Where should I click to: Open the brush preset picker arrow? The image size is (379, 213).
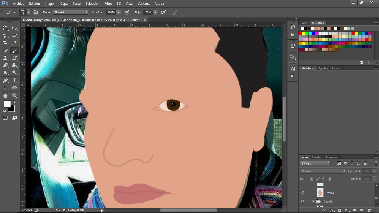28,12
